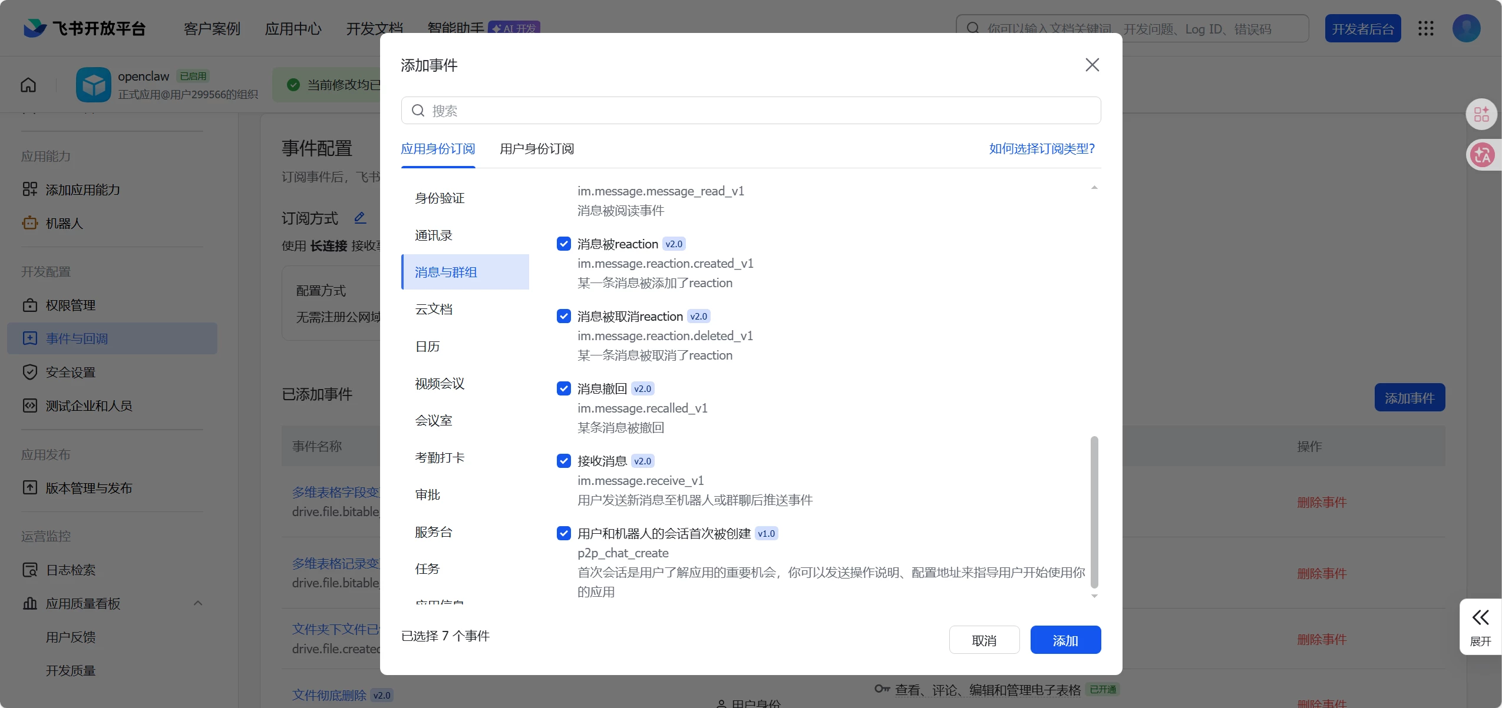The height and width of the screenshot is (708, 1502).
Task: Click the 搜索 field in dialog
Action: [751, 111]
